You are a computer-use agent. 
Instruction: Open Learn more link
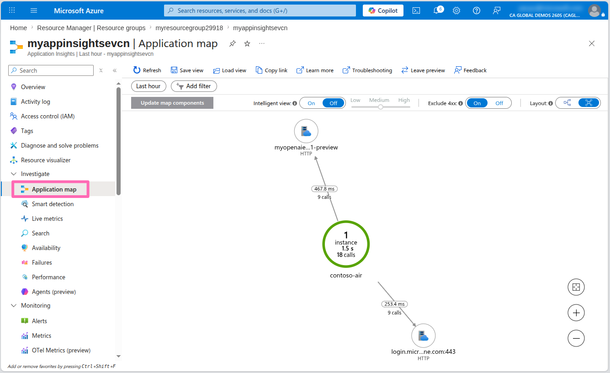[315, 70]
